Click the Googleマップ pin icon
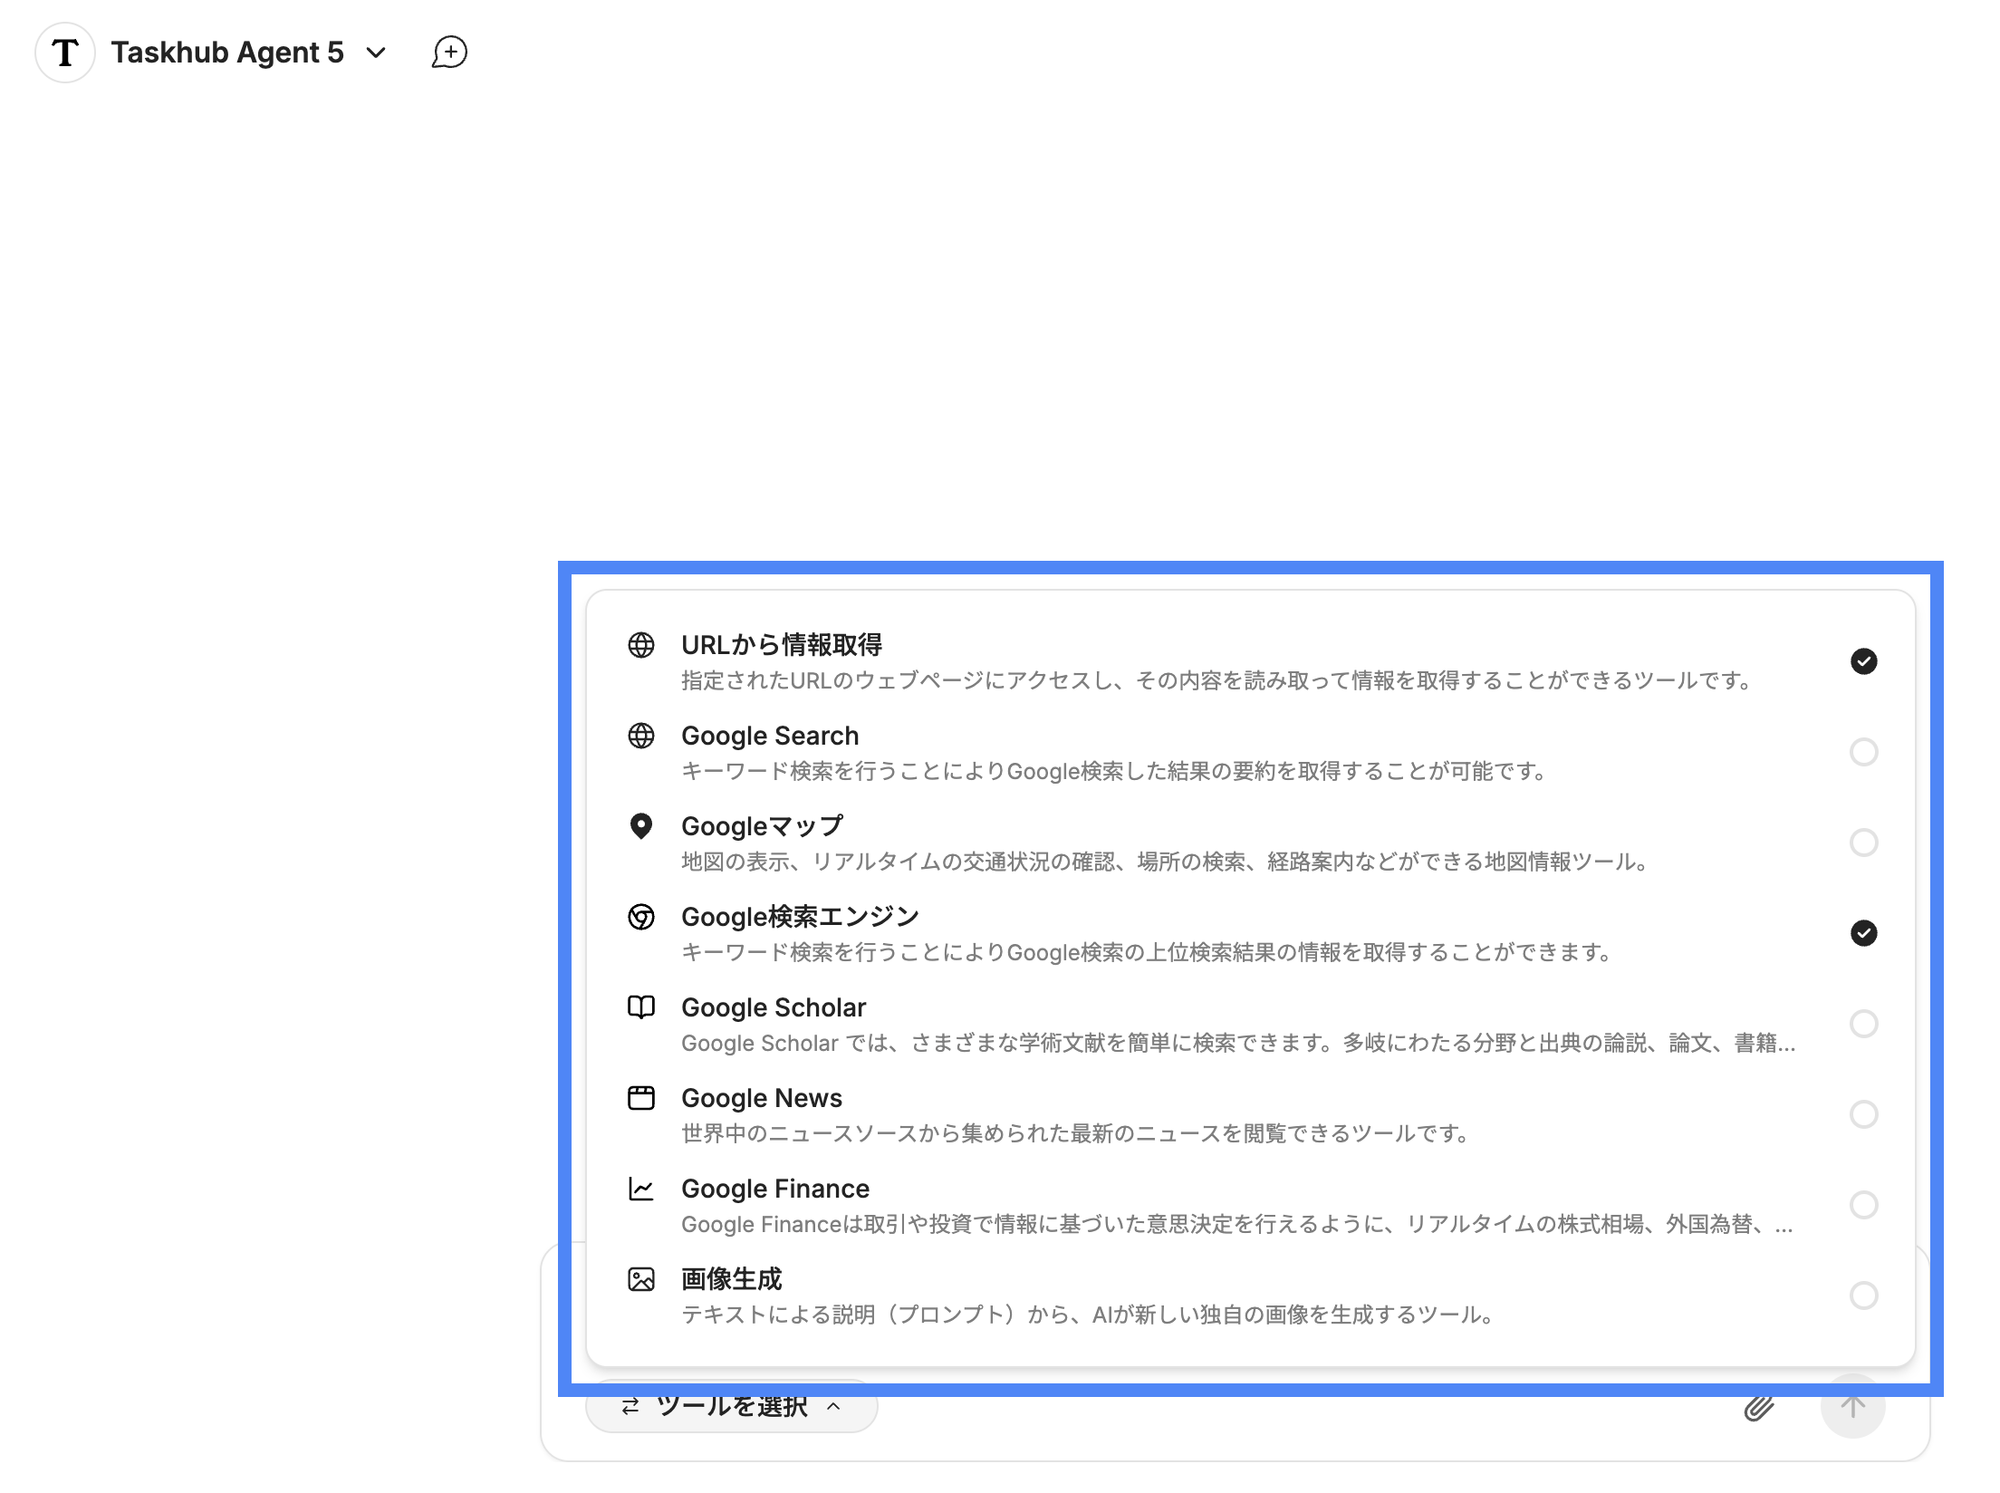The height and width of the screenshot is (1493, 2000). pyautogui.click(x=640, y=826)
